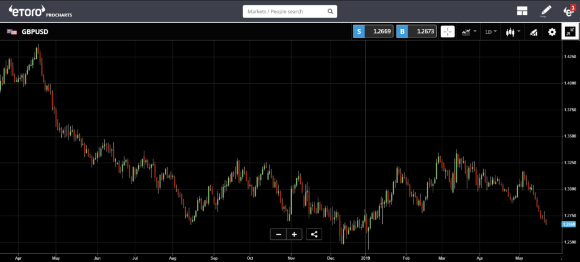Click the Sell 1.2669 button

373,32
